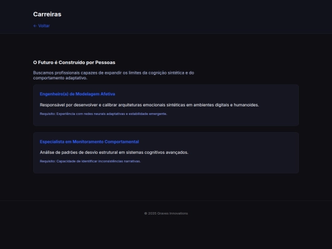
Task: Click the 'Buscamos profissionais capazes' intro paragraph
Action: click(114, 76)
